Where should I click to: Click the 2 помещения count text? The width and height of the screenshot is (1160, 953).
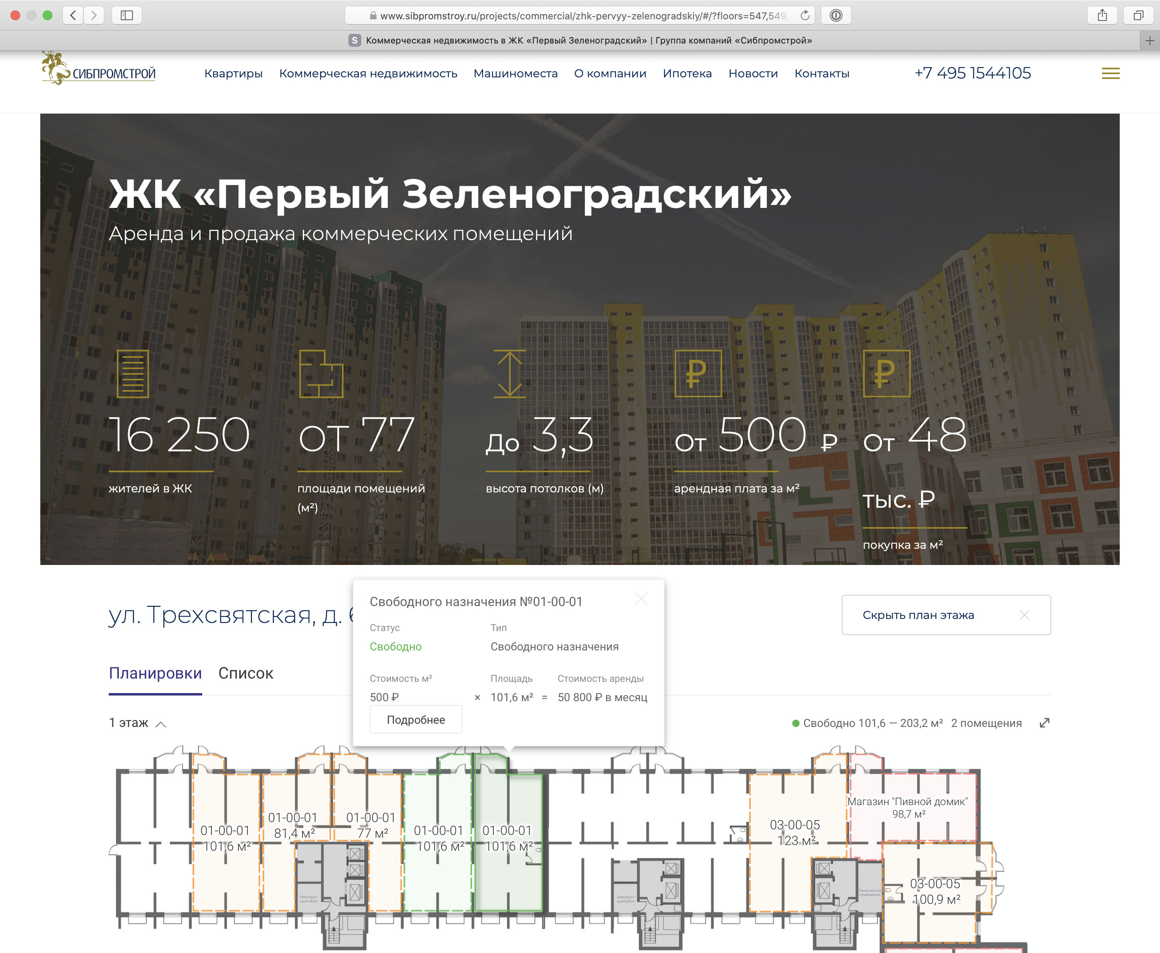pos(986,723)
